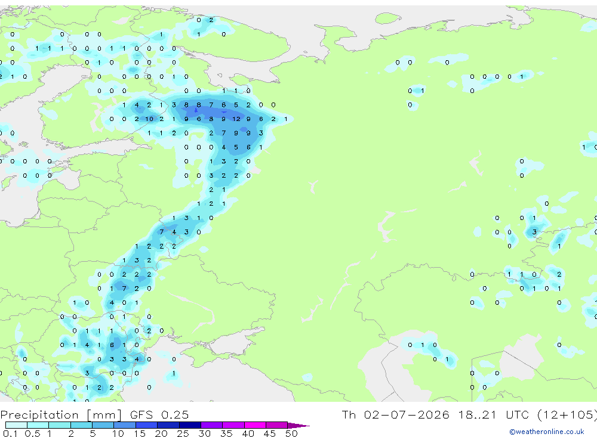
Task: Click the 'Precipitation [mm]' title text
Action: coord(61,414)
